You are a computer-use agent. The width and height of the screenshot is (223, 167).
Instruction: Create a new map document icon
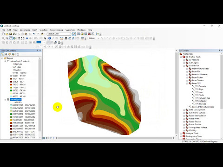click(x=3, y=34)
